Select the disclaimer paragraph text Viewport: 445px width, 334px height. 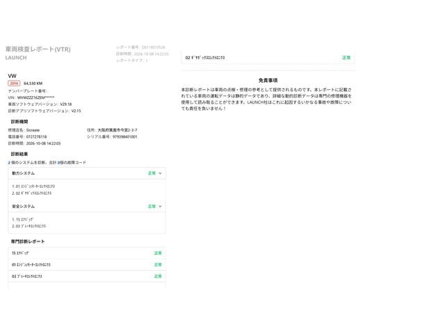point(266,99)
